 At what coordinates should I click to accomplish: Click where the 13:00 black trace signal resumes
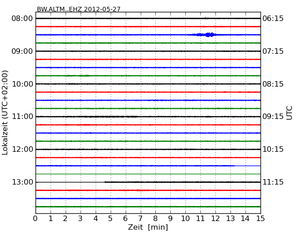(105, 182)
